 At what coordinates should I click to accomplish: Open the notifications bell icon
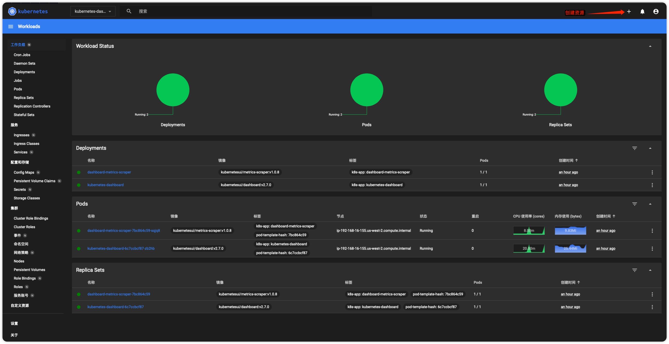642,11
